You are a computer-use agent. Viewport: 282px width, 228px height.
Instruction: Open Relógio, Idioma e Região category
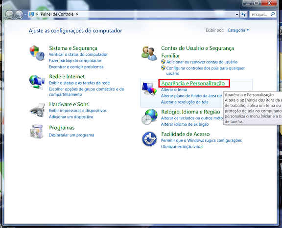[x=190, y=112]
